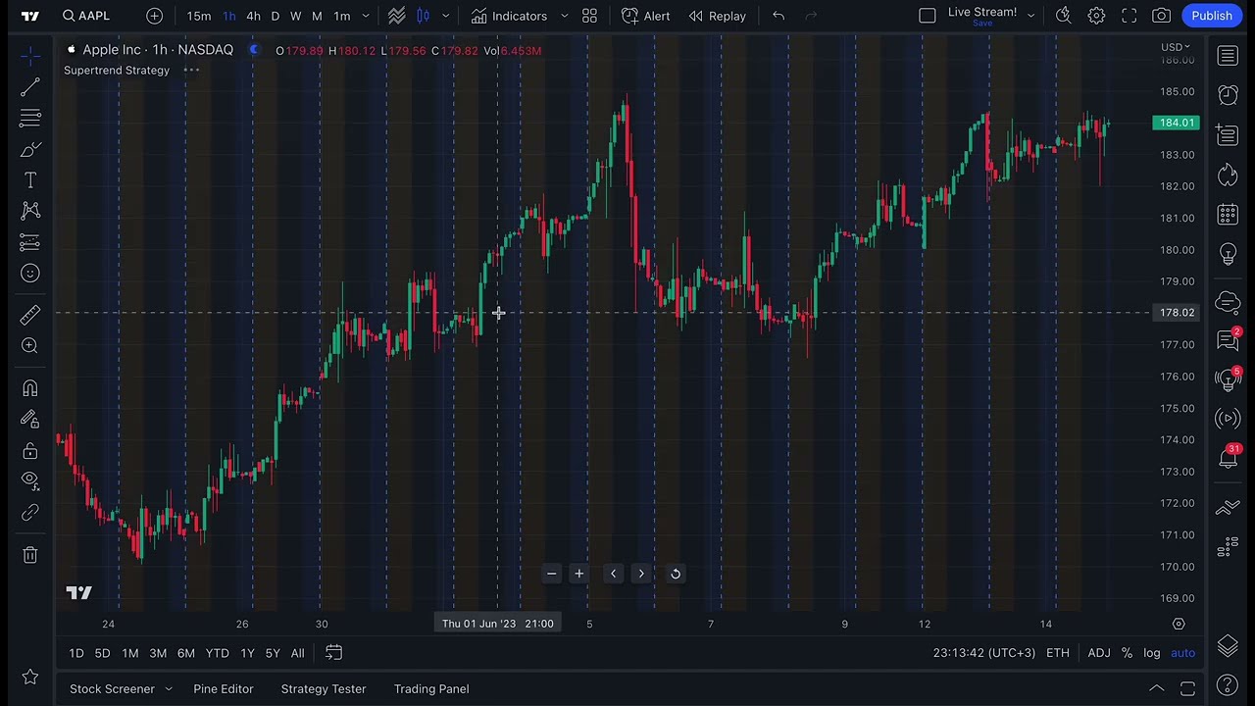Expand the chart type dropdown arrow
The height and width of the screenshot is (706, 1255).
(x=446, y=16)
